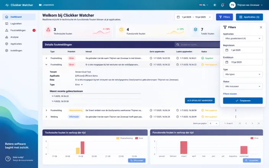Click the search field in Details foutmeldingen
The height and width of the screenshot is (168, 269).
(197, 45)
